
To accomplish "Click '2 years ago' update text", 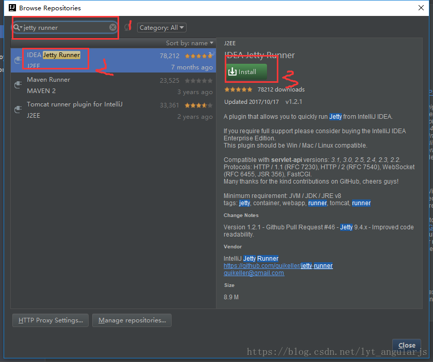I will point(195,117).
